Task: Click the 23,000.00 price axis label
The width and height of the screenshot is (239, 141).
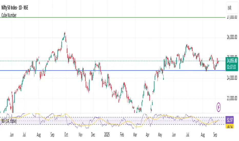Action: coord(232,98)
